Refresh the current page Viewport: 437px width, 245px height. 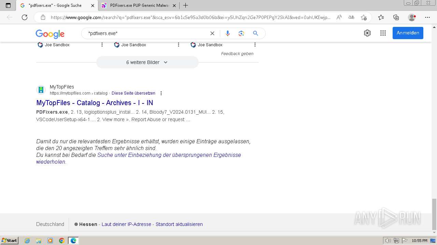point(25,17)
